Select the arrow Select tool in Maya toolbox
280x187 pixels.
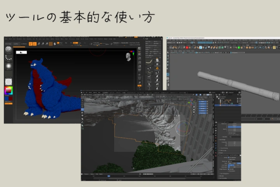[x=168, y=53]
